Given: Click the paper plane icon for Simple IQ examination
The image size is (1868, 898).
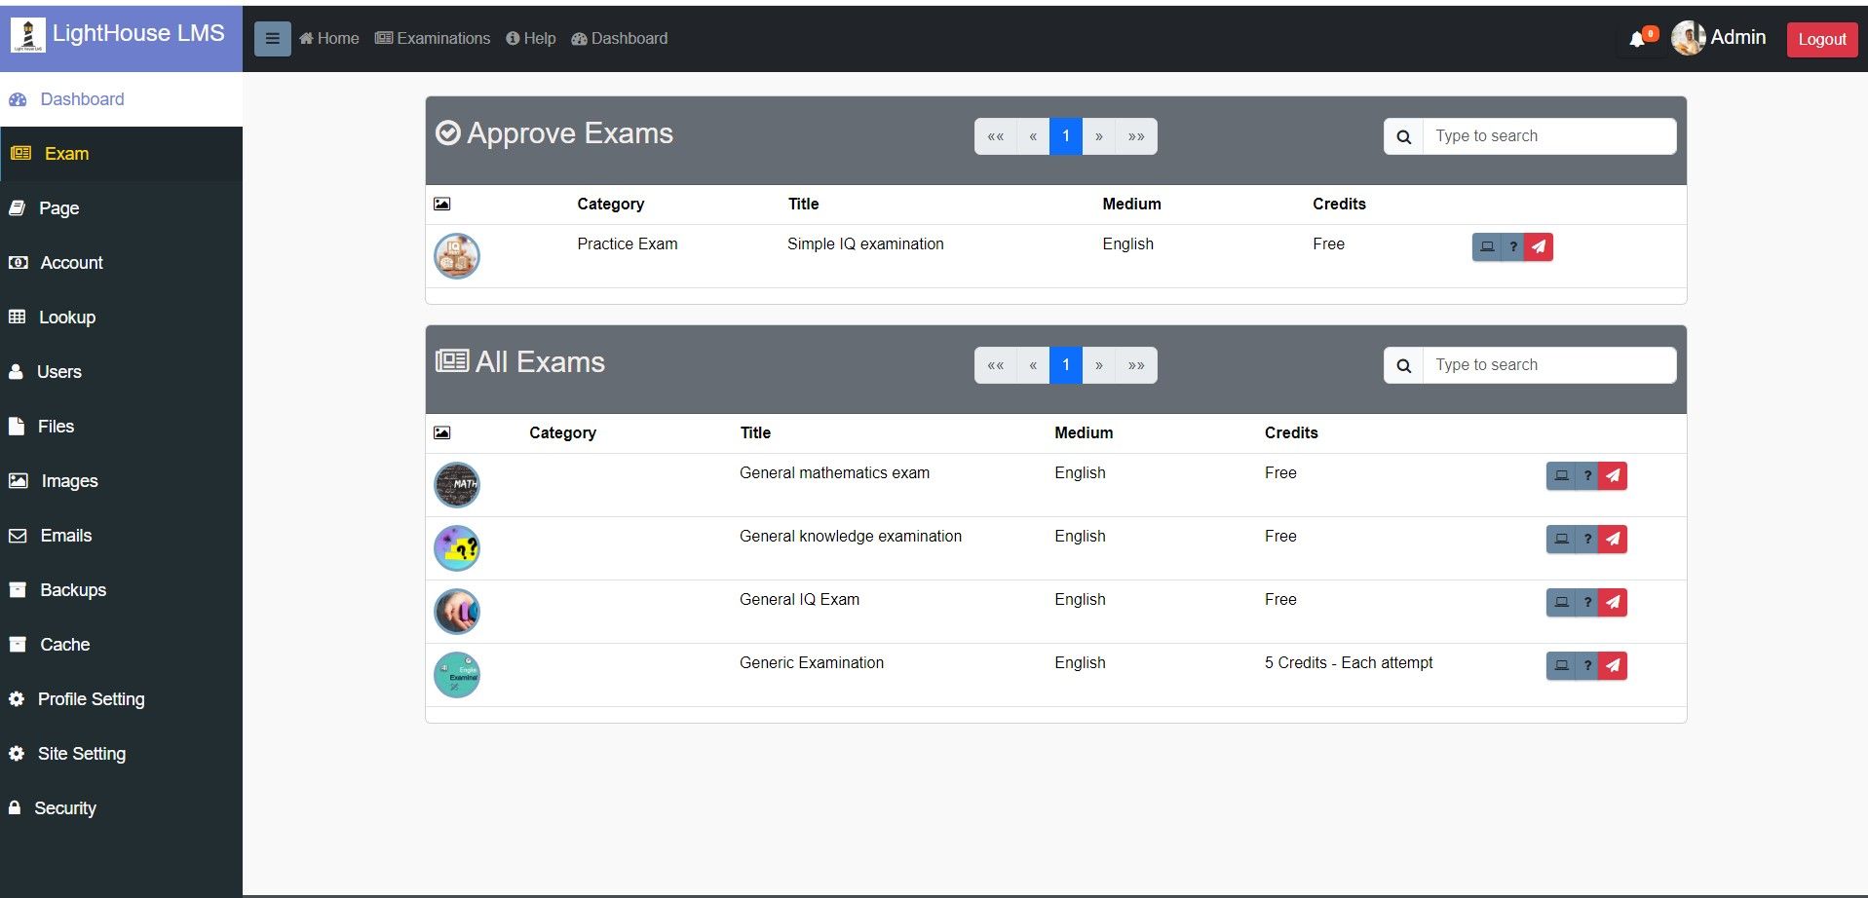Looking at the screenshot, I should click(1539, 247).
